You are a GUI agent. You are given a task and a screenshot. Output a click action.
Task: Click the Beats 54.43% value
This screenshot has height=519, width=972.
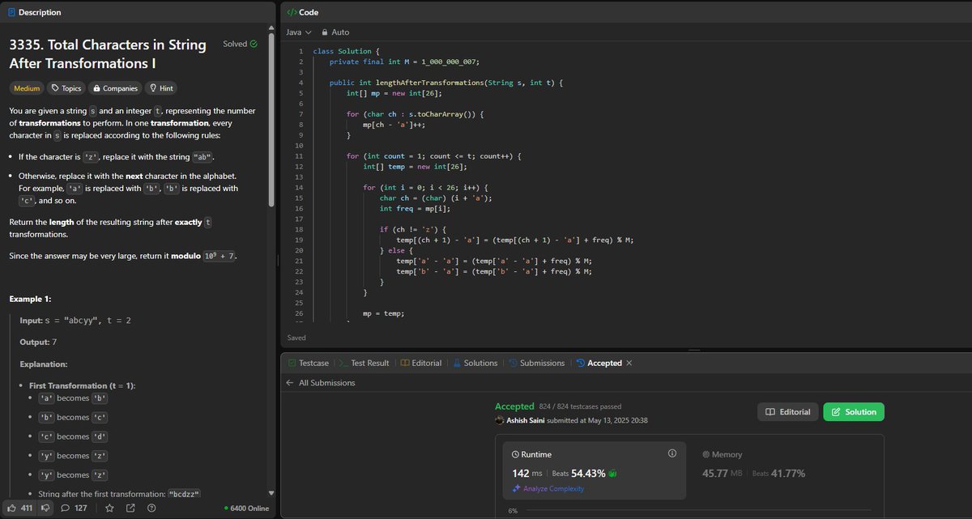[x=590, y=473]
